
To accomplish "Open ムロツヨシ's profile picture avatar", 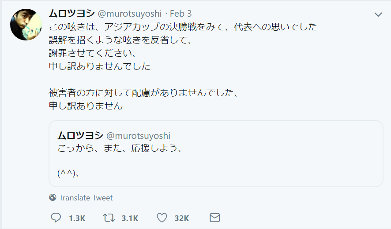I will click(26, 25).
